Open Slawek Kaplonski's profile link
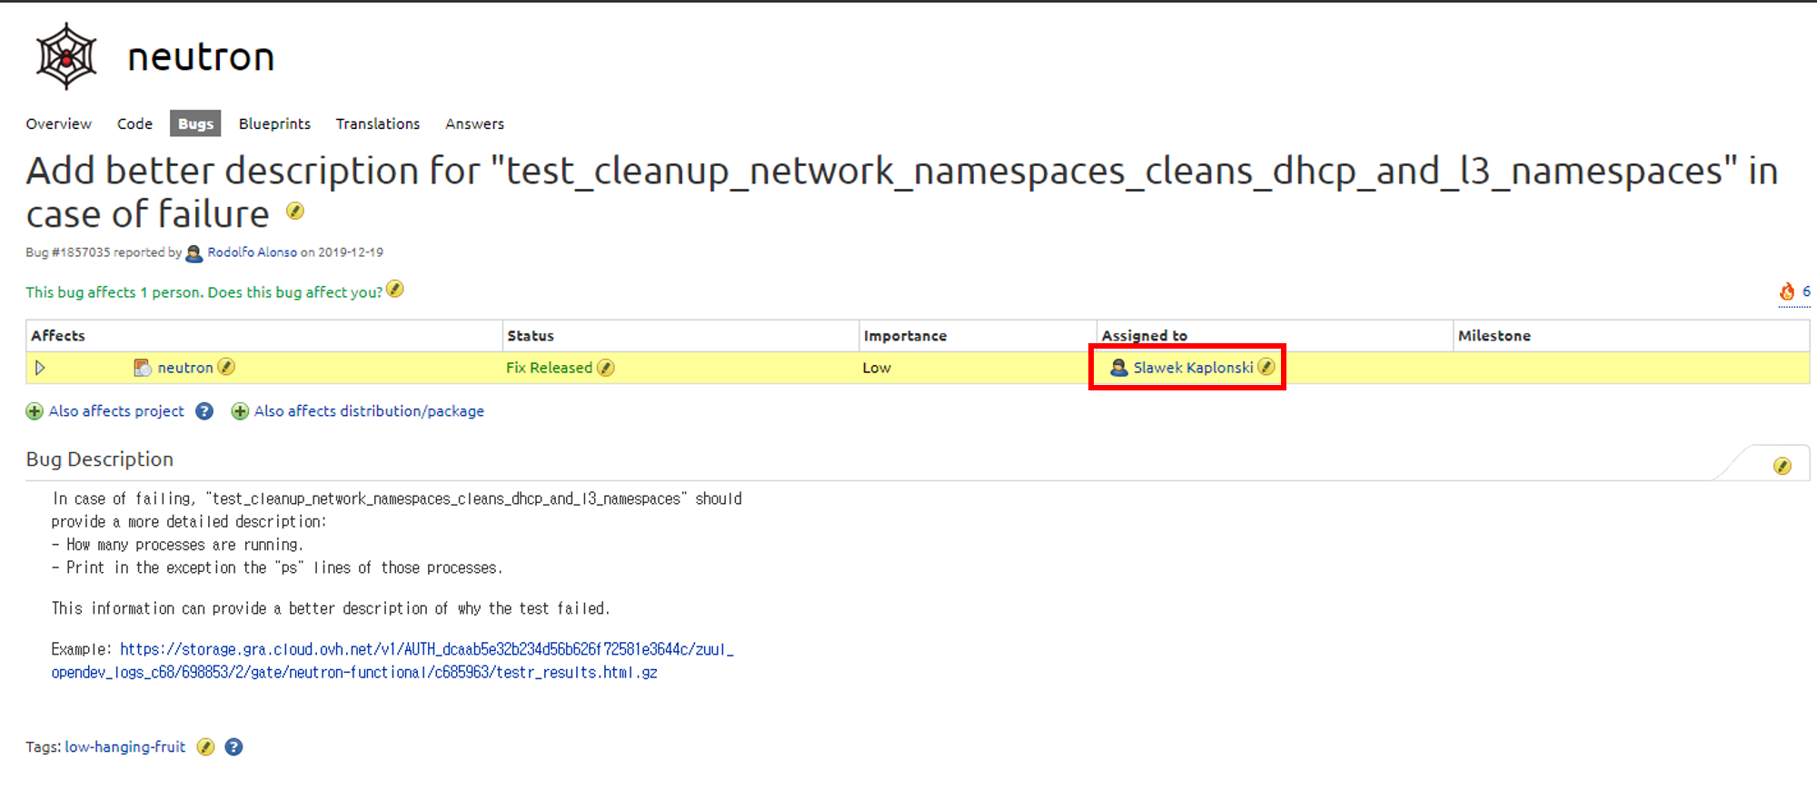Image resolution: width=1817 pixels, height=789 pixels. [1193, 368]
